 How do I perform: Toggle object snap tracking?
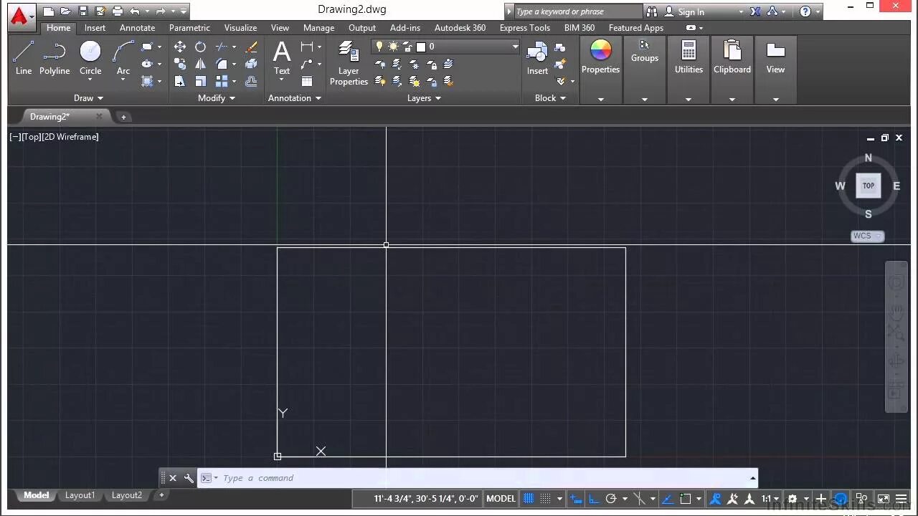tap(668, 499)
